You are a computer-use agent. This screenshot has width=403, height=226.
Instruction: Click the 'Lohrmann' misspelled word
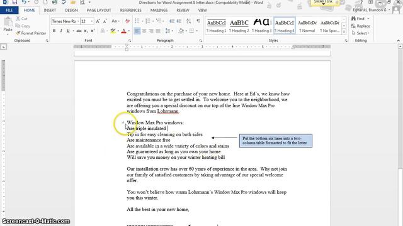point(168,111)
